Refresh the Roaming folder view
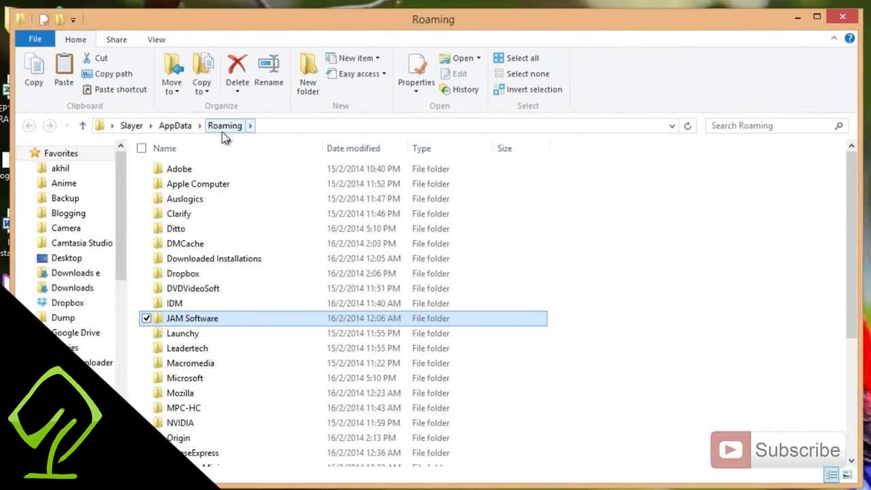The width and height of the screenshot is (871, 490). (687, 126)
